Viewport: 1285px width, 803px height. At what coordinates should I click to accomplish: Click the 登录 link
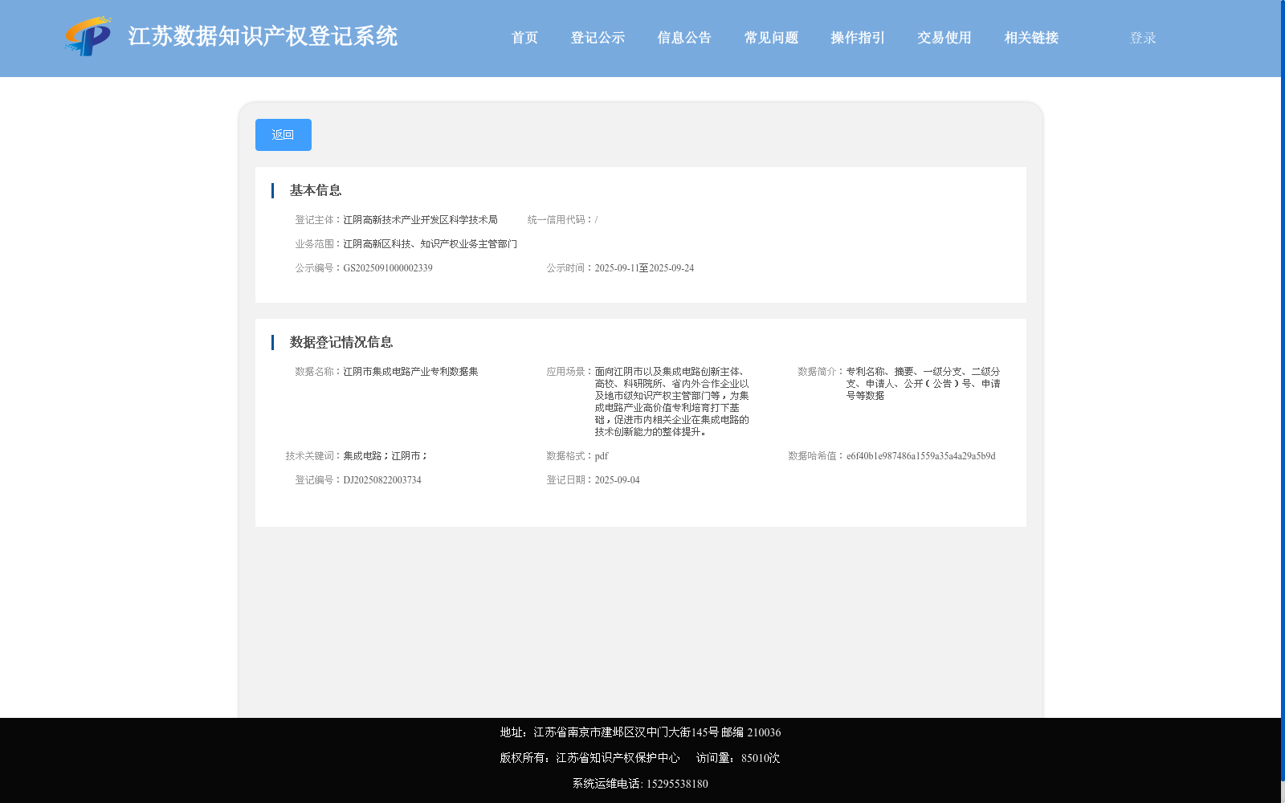[x=1143, y=38]
